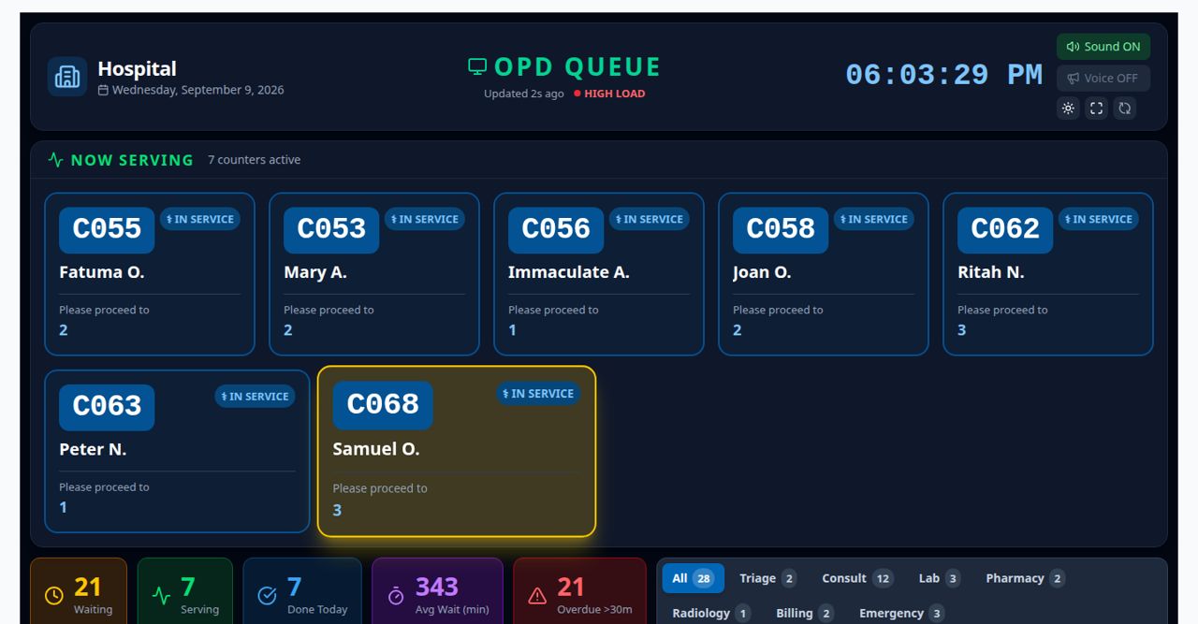Refresh the queue with the circular arrows icon
This screenshot has width=1198, height=624.
tap(1124, 109)
